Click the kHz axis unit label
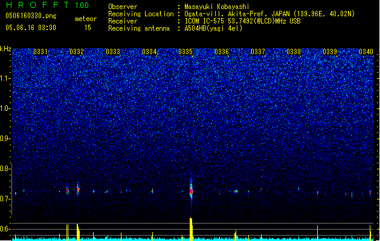The height and width of the screenshot is (241, 380). (5, 49)
